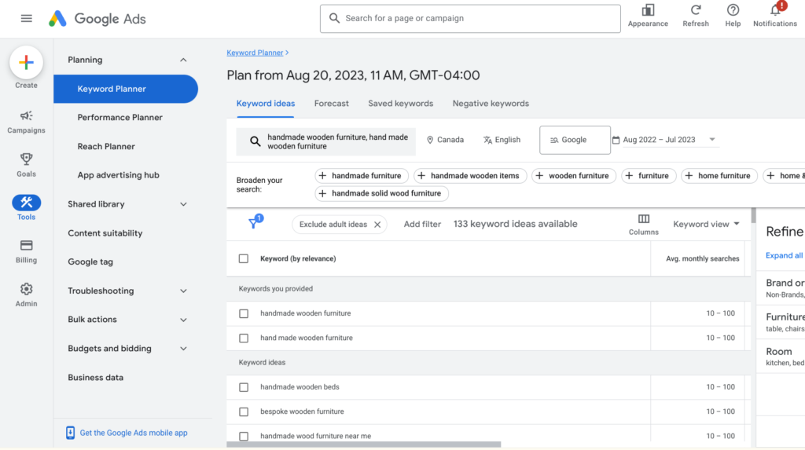The height and width of the screenshot is (450, 805).
Task: Expand the Bulk actions section
Action: point(183,320)
